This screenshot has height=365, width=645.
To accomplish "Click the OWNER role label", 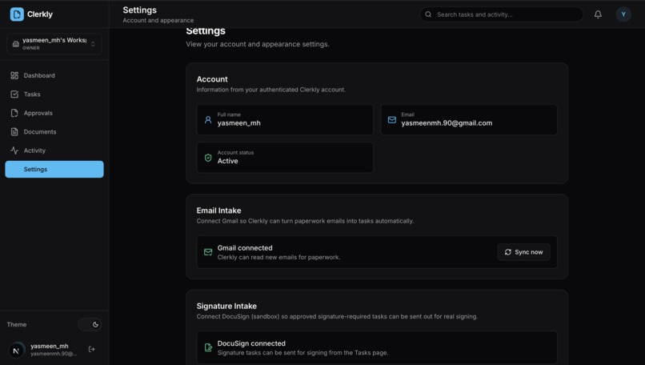I will 31,48.
